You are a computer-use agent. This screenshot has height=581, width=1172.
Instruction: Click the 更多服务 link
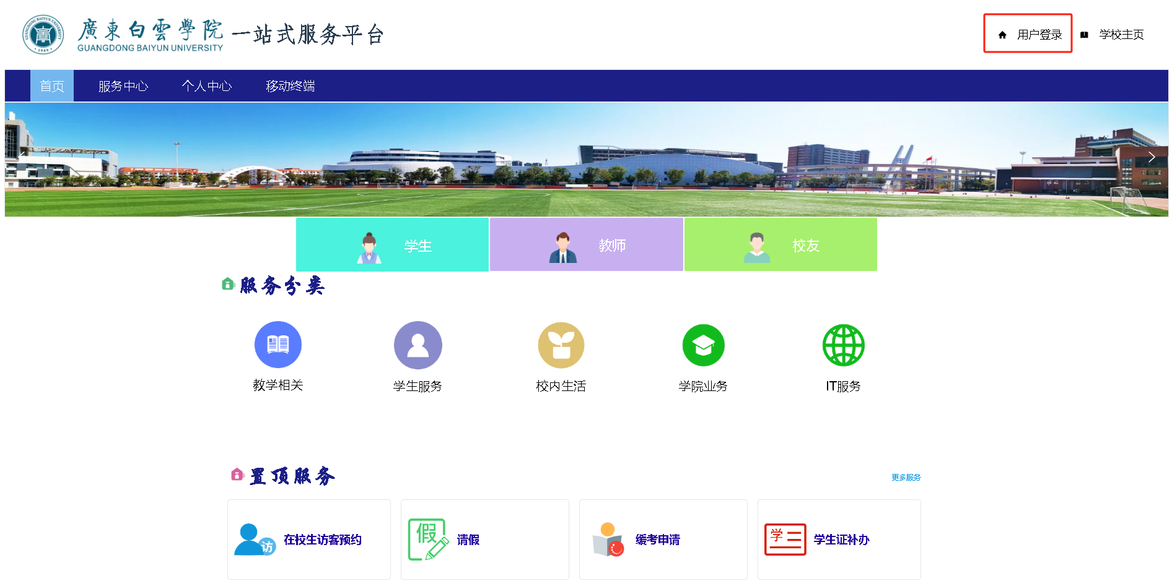pyautogui.click(x=906, y=477)
